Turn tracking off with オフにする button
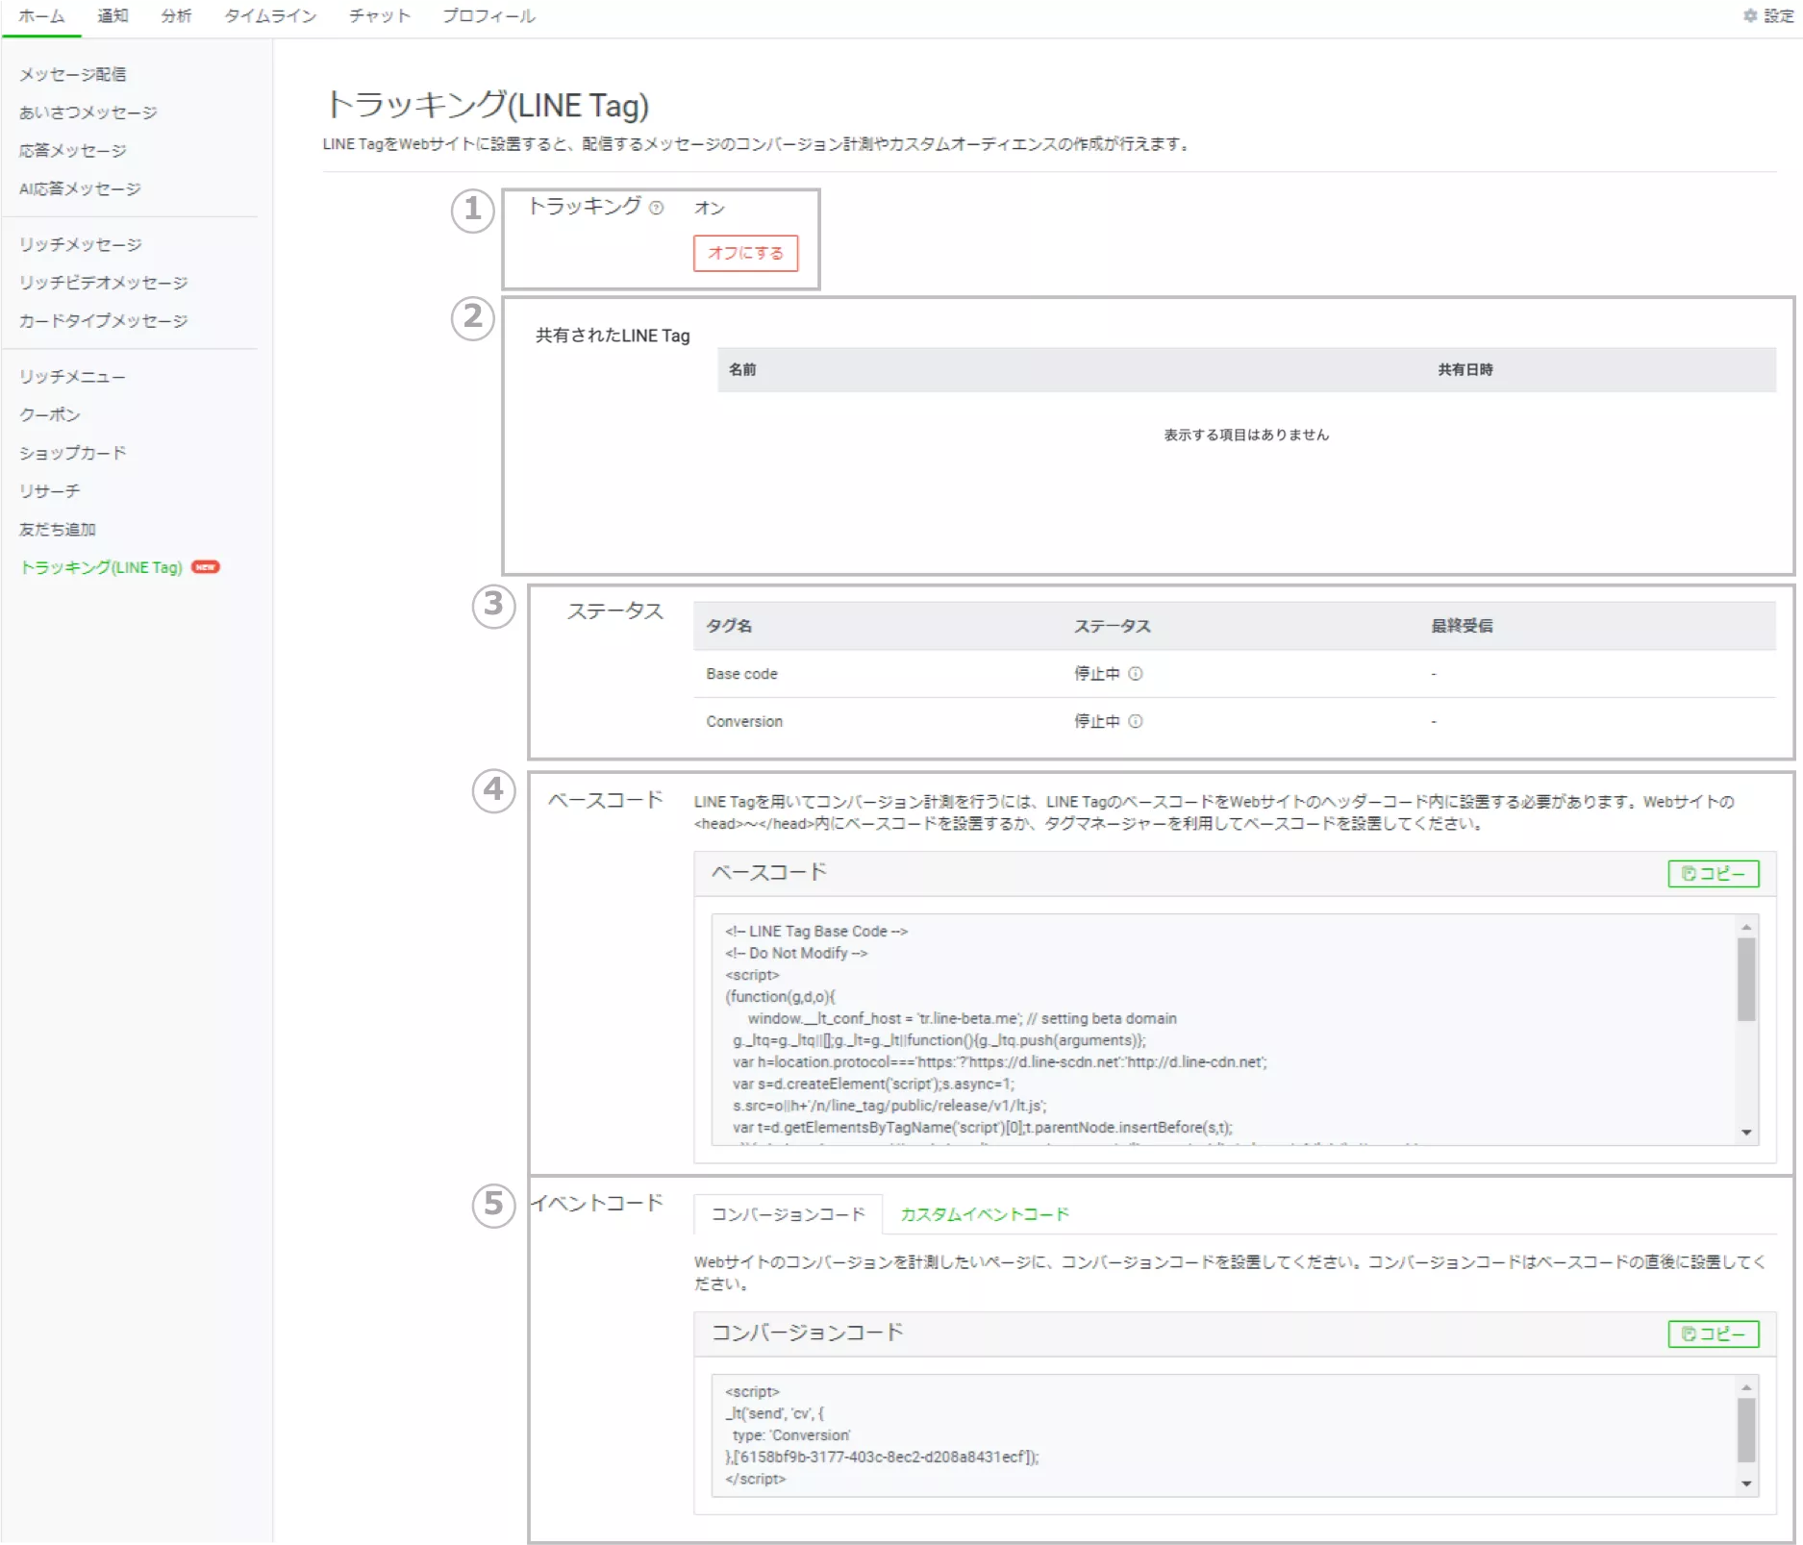Viewport: 1803px width, 1545px height. coord(745,253)
